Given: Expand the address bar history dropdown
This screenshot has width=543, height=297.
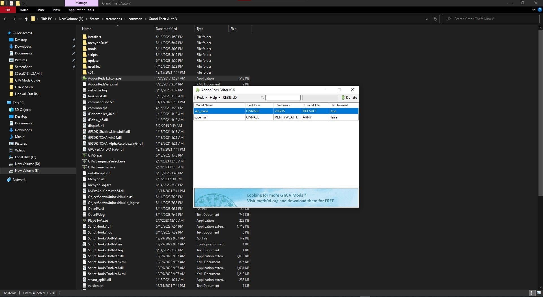Looking at the screenshot, I should pyautogui.click(x=426, y=19).
